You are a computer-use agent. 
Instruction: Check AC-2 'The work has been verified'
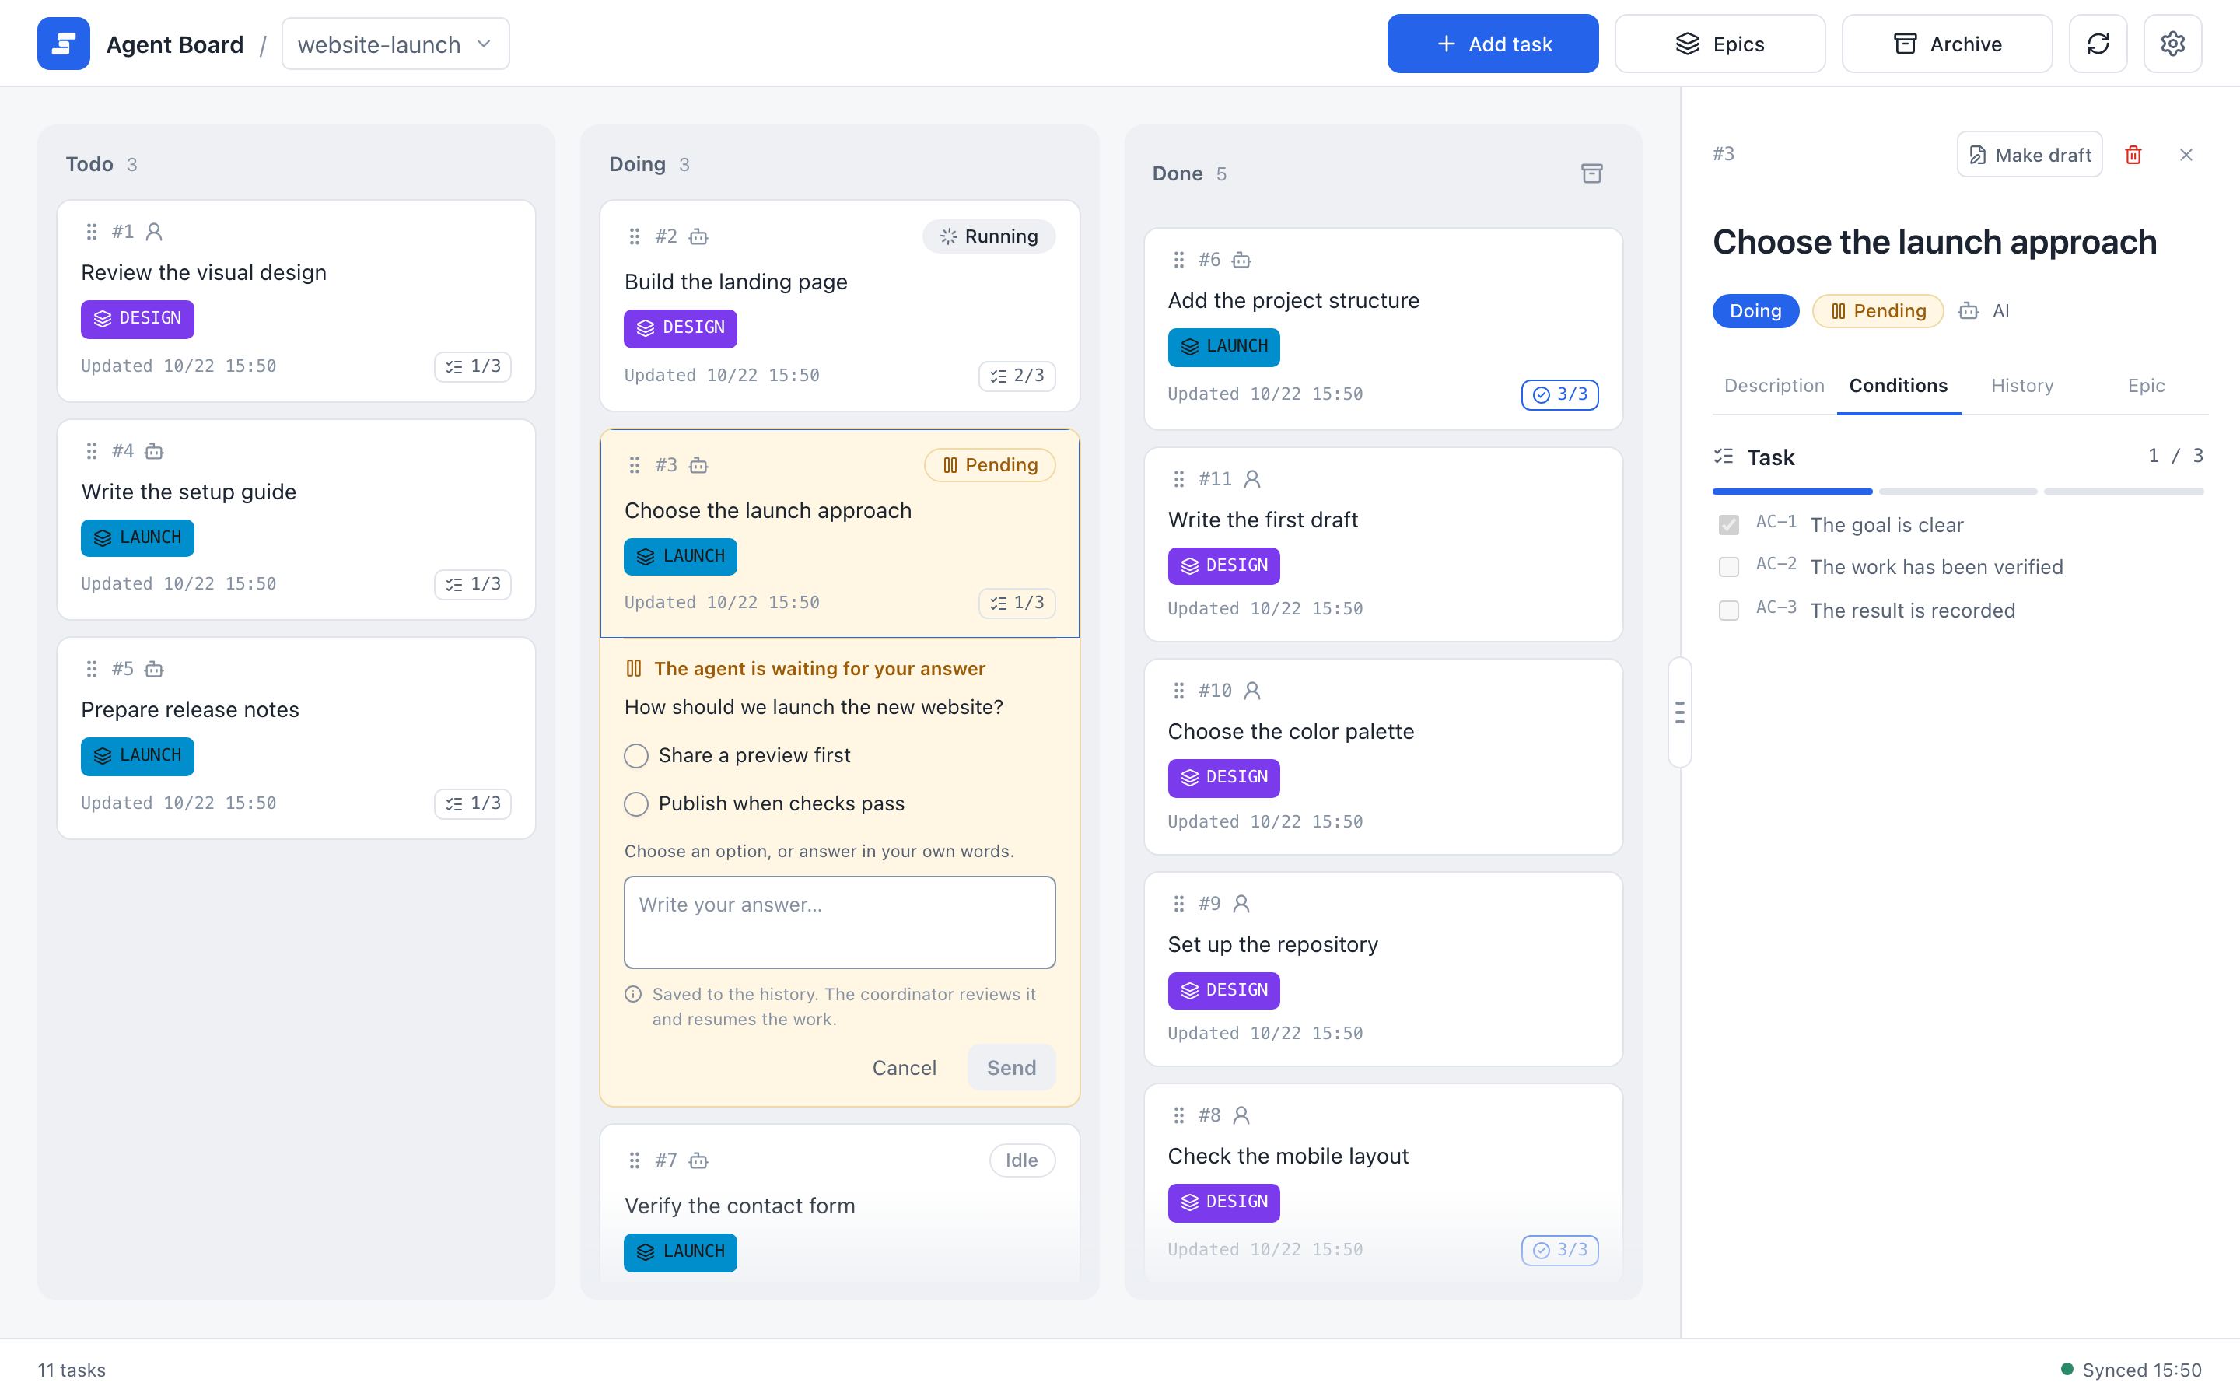pos(1728,567)
